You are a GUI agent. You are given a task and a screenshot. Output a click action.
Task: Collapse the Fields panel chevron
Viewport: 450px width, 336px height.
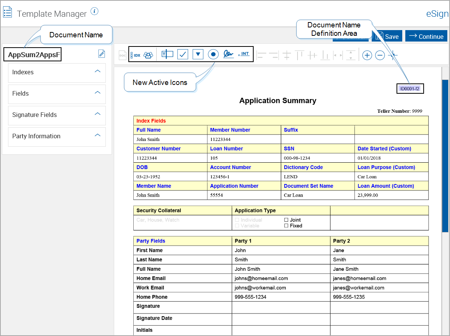pyautogui.click(x=97, y=93)
